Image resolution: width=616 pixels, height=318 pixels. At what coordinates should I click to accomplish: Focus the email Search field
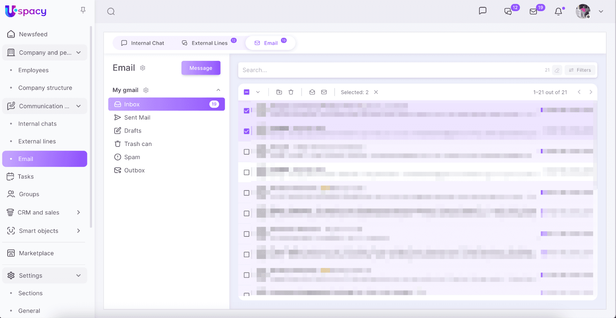391,70
